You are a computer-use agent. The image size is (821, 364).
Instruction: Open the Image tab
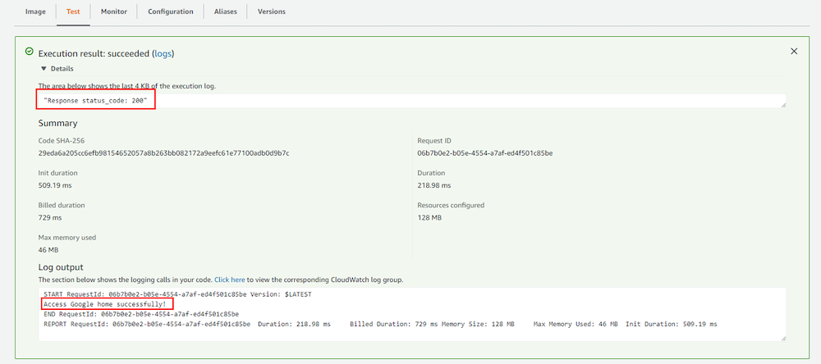point(35,12)
